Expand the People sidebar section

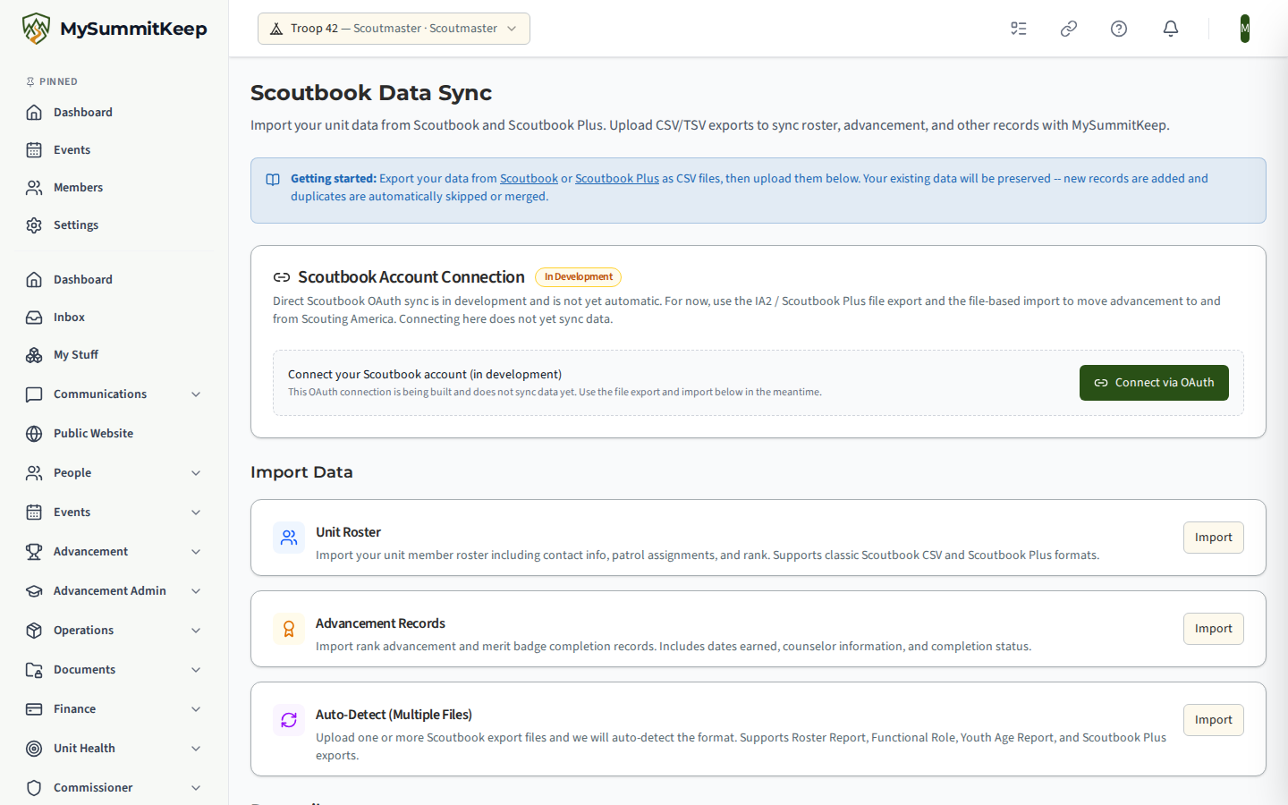(114, 473)
